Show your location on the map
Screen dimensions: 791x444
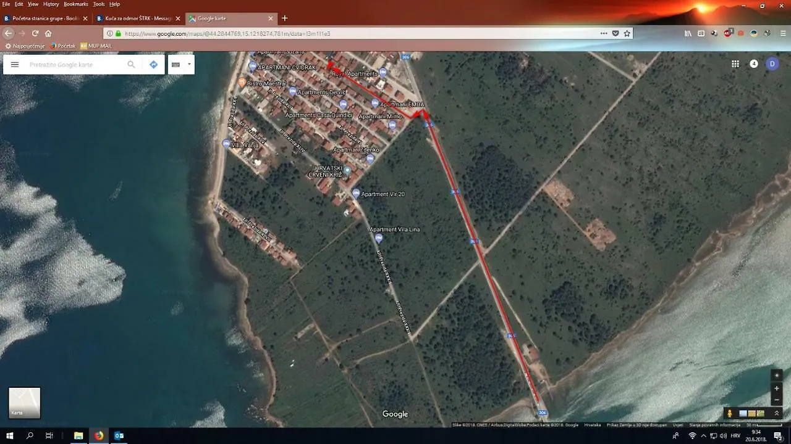click(x=777, y=375)
